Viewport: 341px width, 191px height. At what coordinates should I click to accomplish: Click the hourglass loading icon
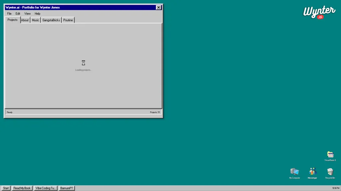coord(83,63)
